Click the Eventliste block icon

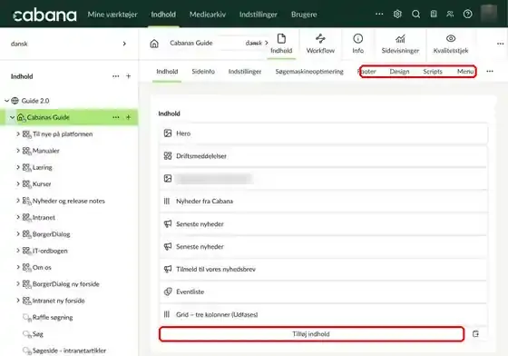tap(168, 292)
